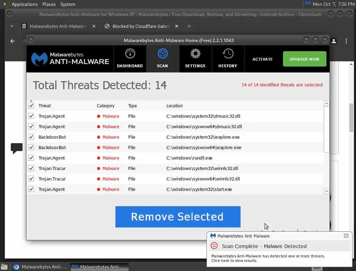Image resolution: width=356 pixels, height=271 pixels.
Task: Click the Scan target icon
Action: pos(163,54)
